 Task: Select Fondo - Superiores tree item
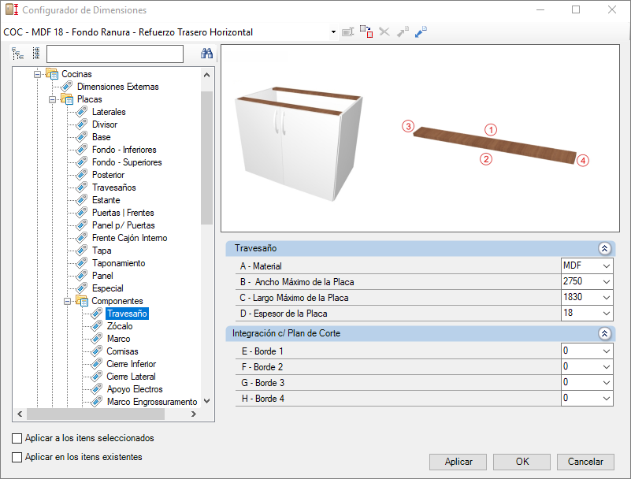point(127,162)
